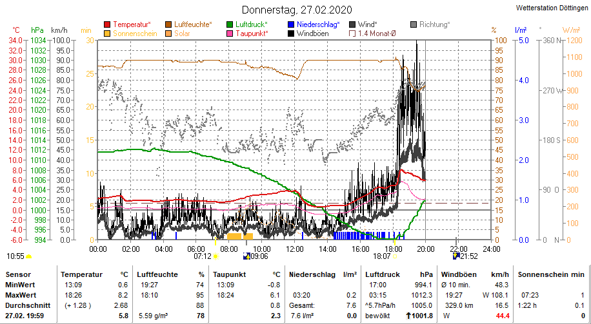
Task: Select the Luftdruck column header
Action: (x=383, y=274)
